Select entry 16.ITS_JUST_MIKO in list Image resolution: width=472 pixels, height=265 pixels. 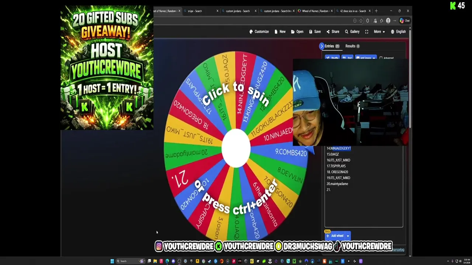(339, 160)
